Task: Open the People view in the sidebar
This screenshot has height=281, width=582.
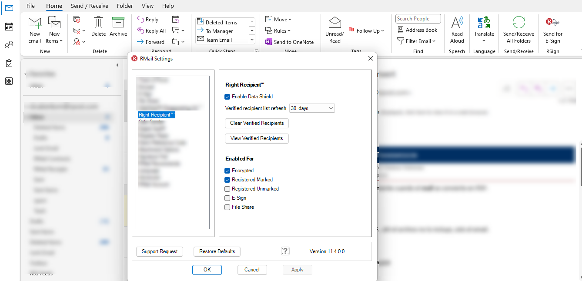Action: tap(9, 45)
